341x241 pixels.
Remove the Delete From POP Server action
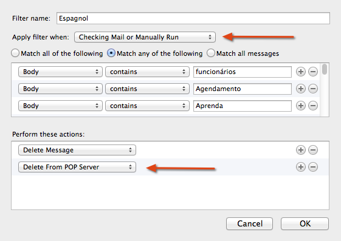tap(313, 167)
